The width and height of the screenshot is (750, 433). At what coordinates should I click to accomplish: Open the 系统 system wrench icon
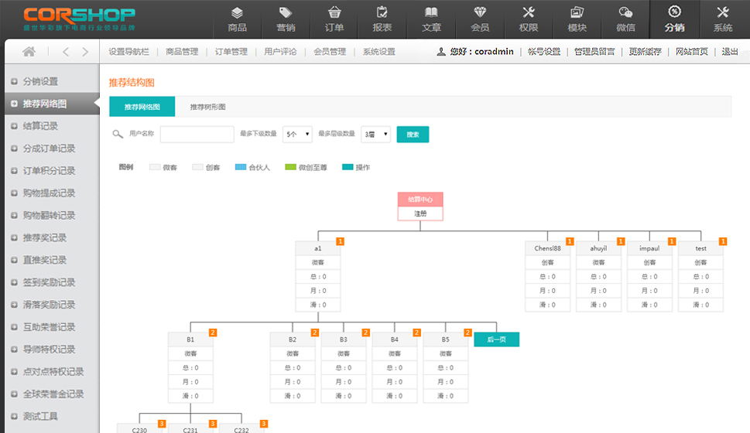pyautogui.click(x=723, y=12)
